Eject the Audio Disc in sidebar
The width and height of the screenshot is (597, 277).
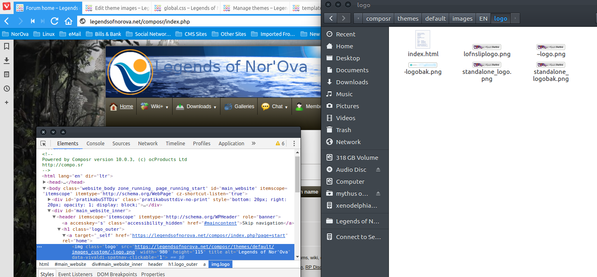[378, 170]
